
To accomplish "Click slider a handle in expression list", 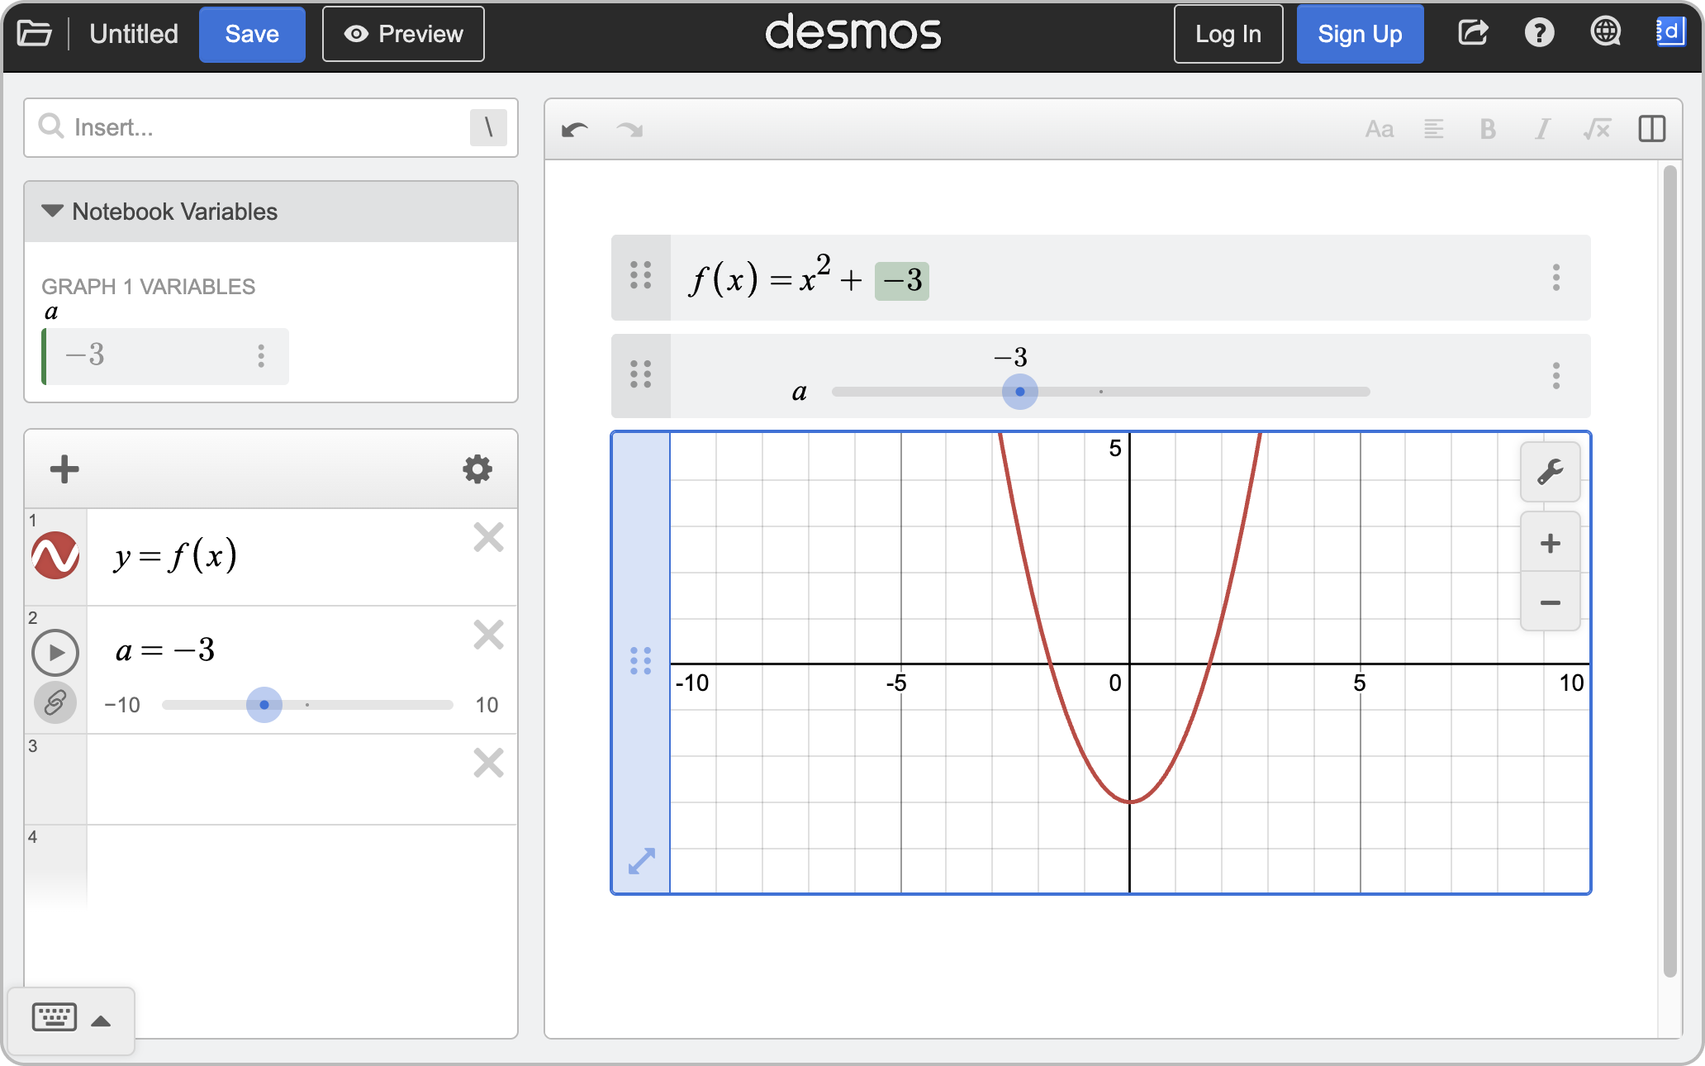I will [x=264, y=705].
